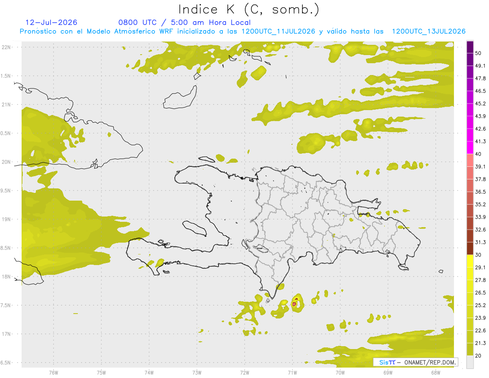Click the colorbar value '26.5'
This screenshot has width=489, height=378.
tap(480, 293)
